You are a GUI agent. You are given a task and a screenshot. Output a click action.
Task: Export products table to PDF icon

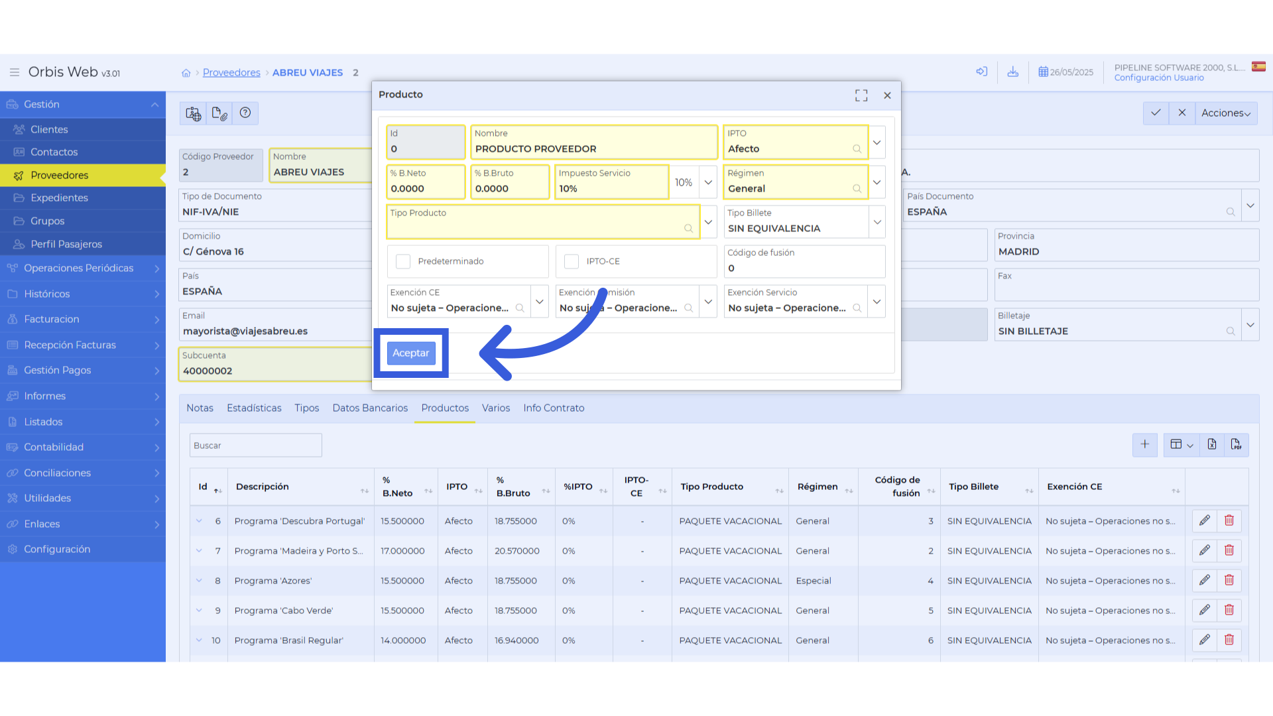coord(1237,444)
